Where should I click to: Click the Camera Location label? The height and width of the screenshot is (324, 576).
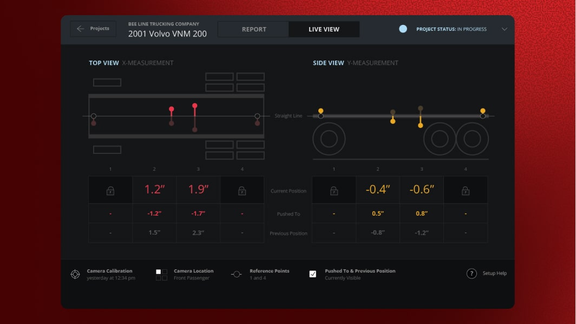click(194, 271)
